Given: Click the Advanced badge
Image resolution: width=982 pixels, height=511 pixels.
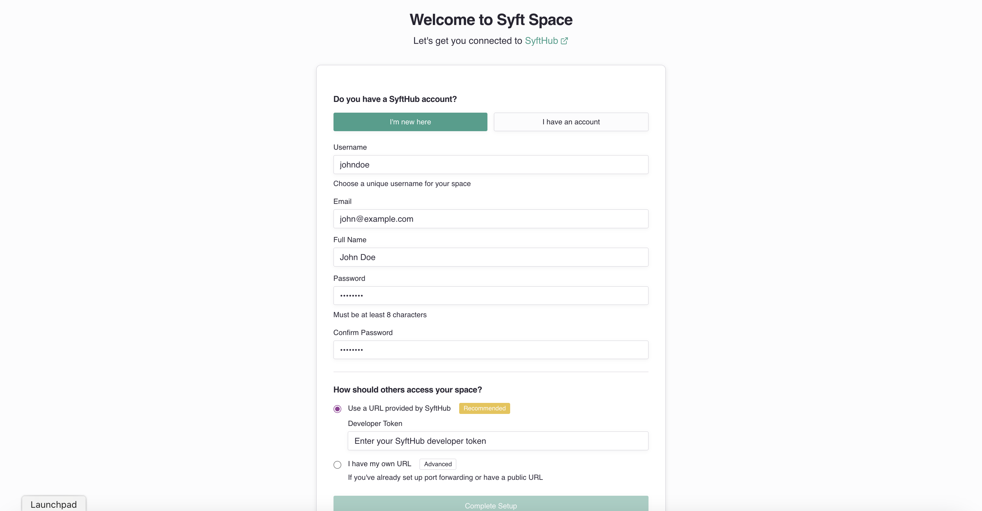Looking at the screenshot, I should [438, 464].
